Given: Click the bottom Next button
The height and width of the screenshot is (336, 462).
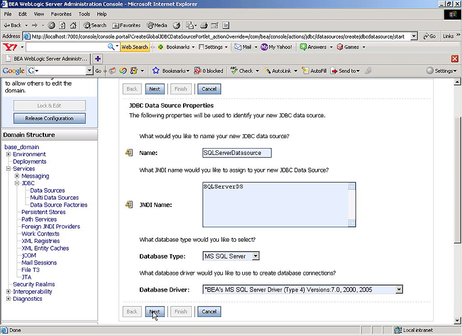Looking at the screenshot, I should coord(155,312).
